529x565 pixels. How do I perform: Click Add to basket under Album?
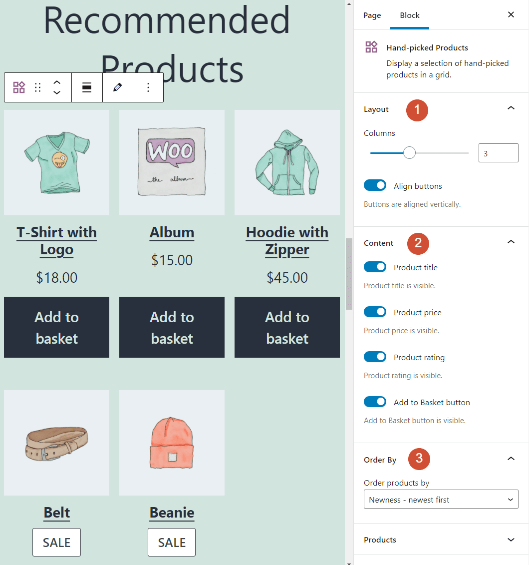[172, 327]
